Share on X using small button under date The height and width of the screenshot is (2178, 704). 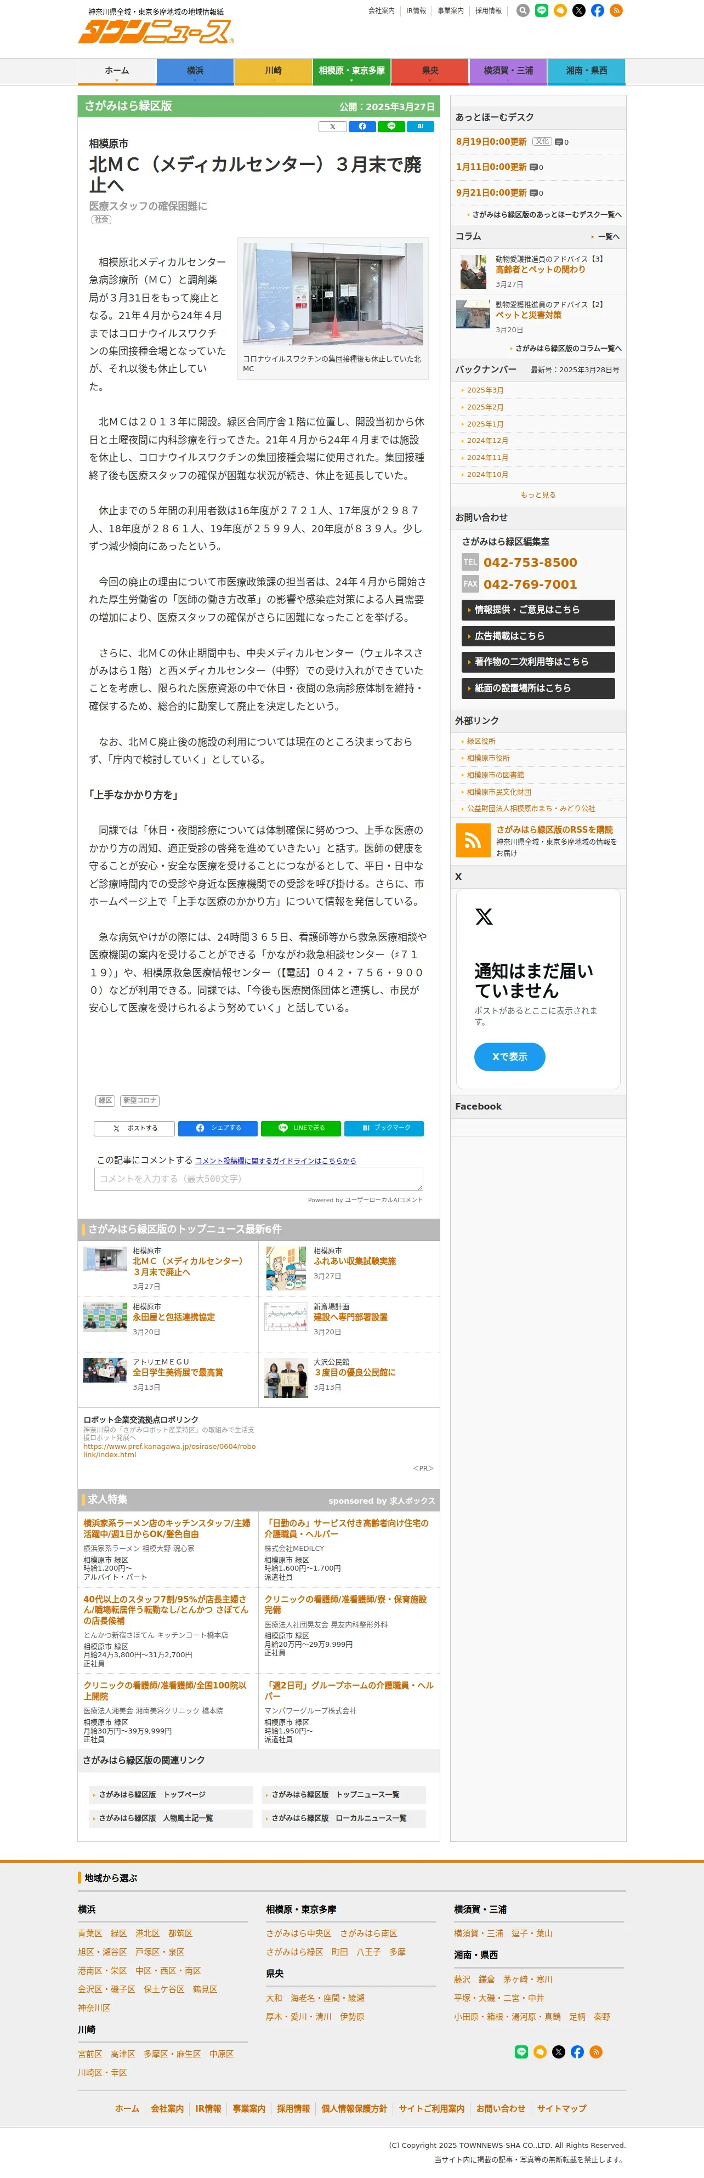click(332, 127)
